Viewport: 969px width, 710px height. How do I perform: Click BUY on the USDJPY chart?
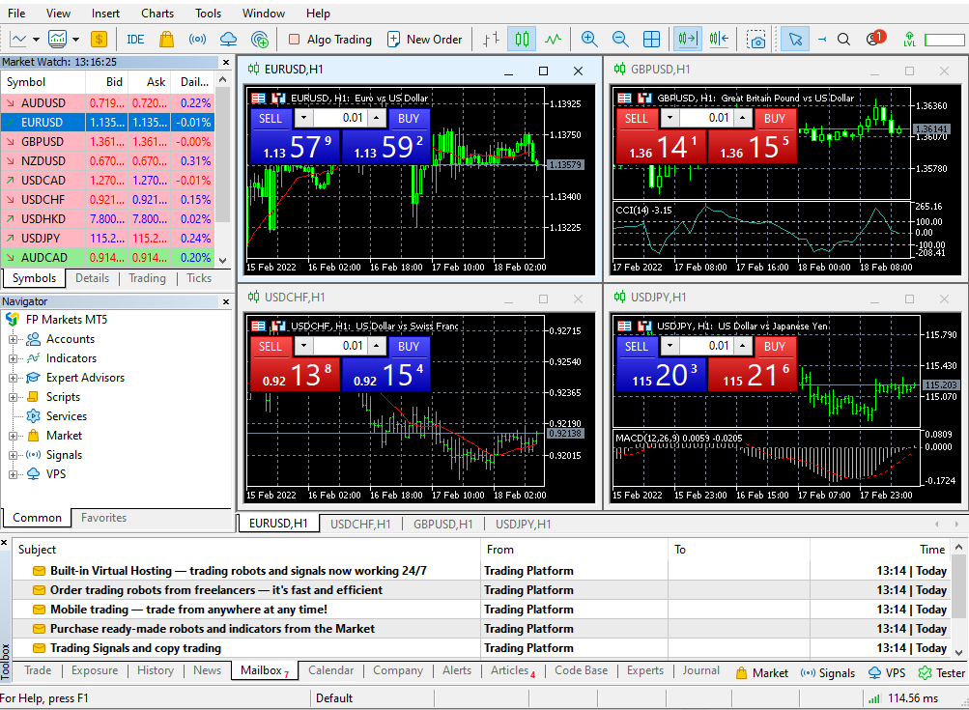[775, 346]
